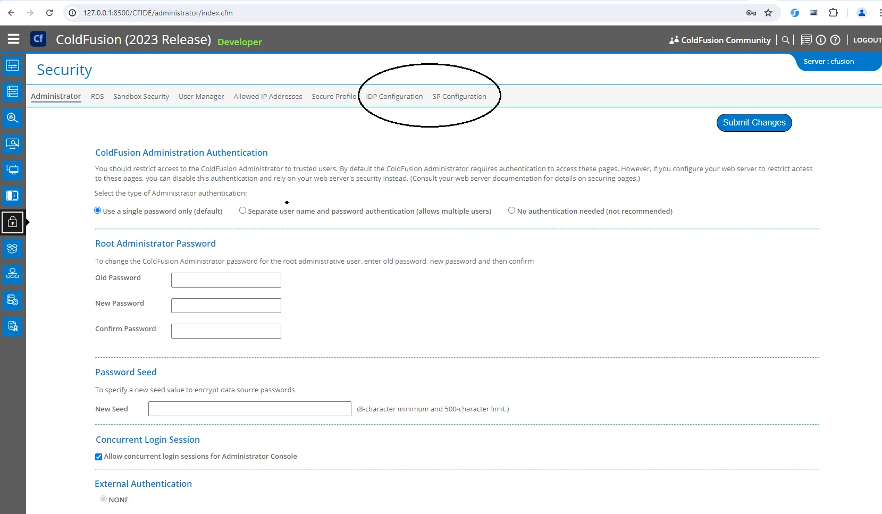Open the resources list icon in header

tap(806, 40)
